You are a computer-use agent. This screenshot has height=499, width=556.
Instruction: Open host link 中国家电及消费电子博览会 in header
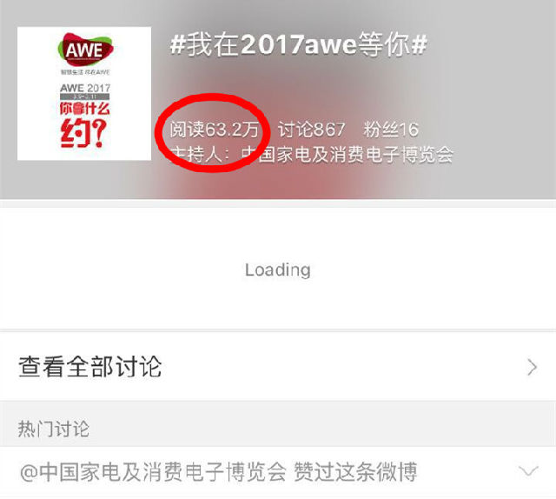pos(347,155)
